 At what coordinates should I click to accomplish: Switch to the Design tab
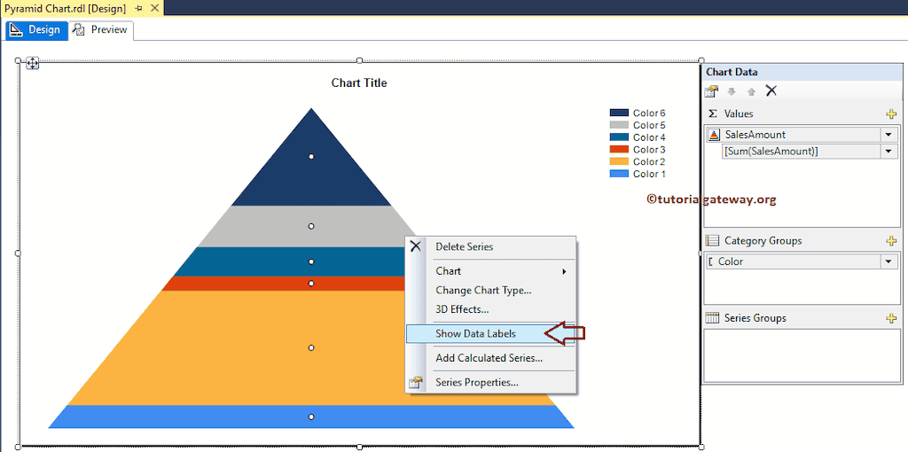point(35,29)
